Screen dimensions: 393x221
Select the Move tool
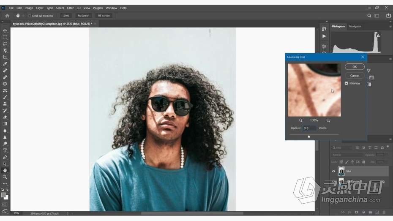pyautogui.click(x=5, y=30)
